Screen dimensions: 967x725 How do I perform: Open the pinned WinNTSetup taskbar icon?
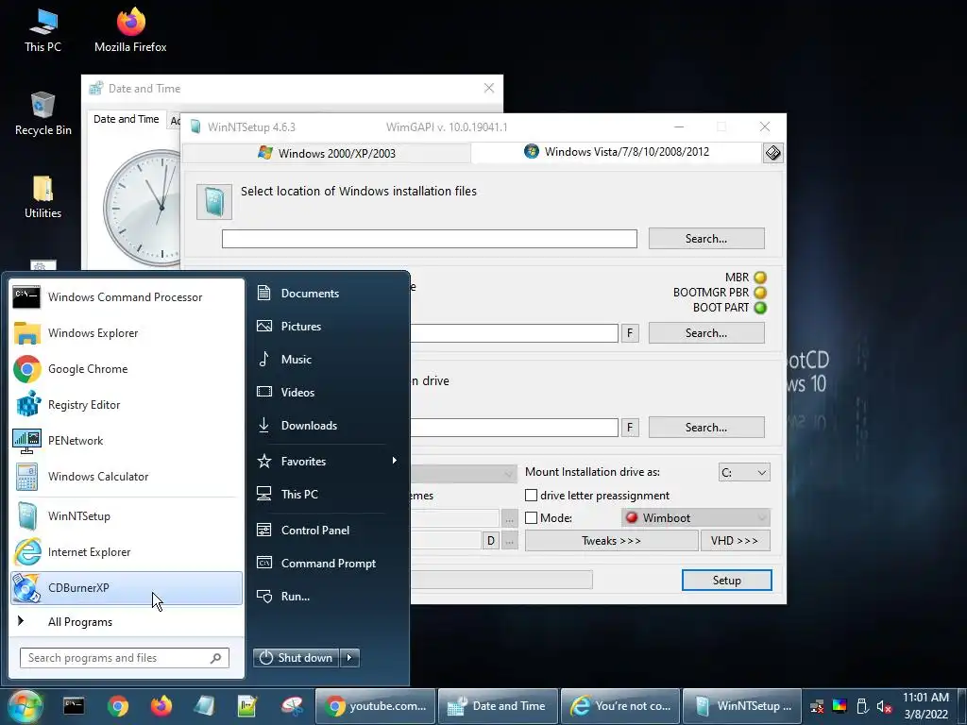204,706
